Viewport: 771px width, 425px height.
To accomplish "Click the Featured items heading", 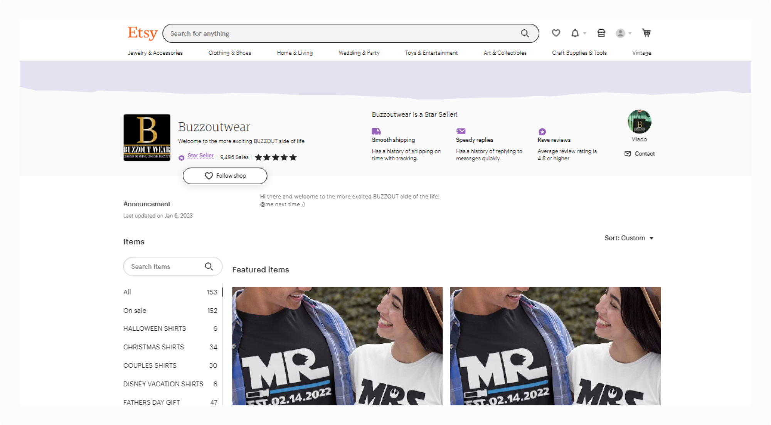I will tap(261, 270).
